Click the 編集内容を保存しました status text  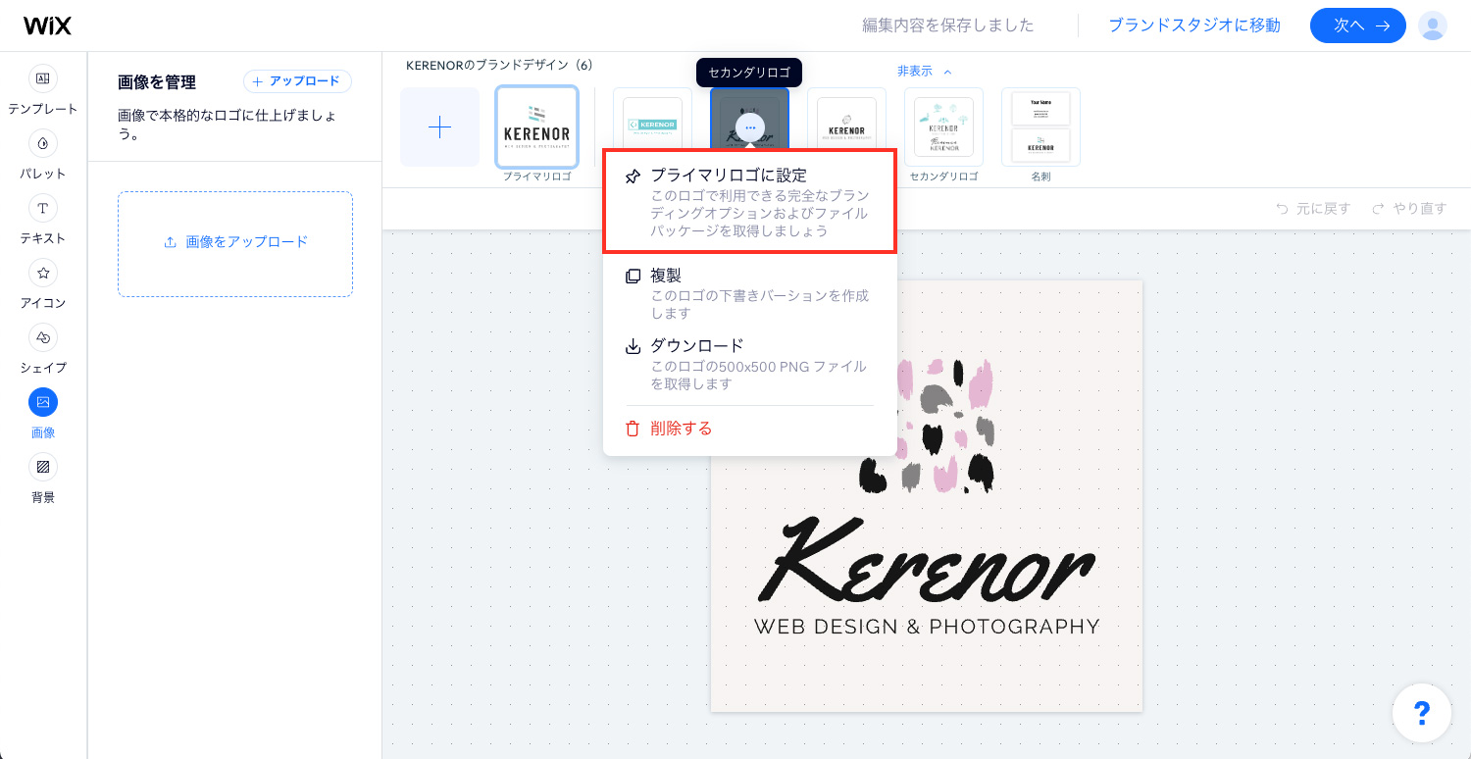(948, 25)
